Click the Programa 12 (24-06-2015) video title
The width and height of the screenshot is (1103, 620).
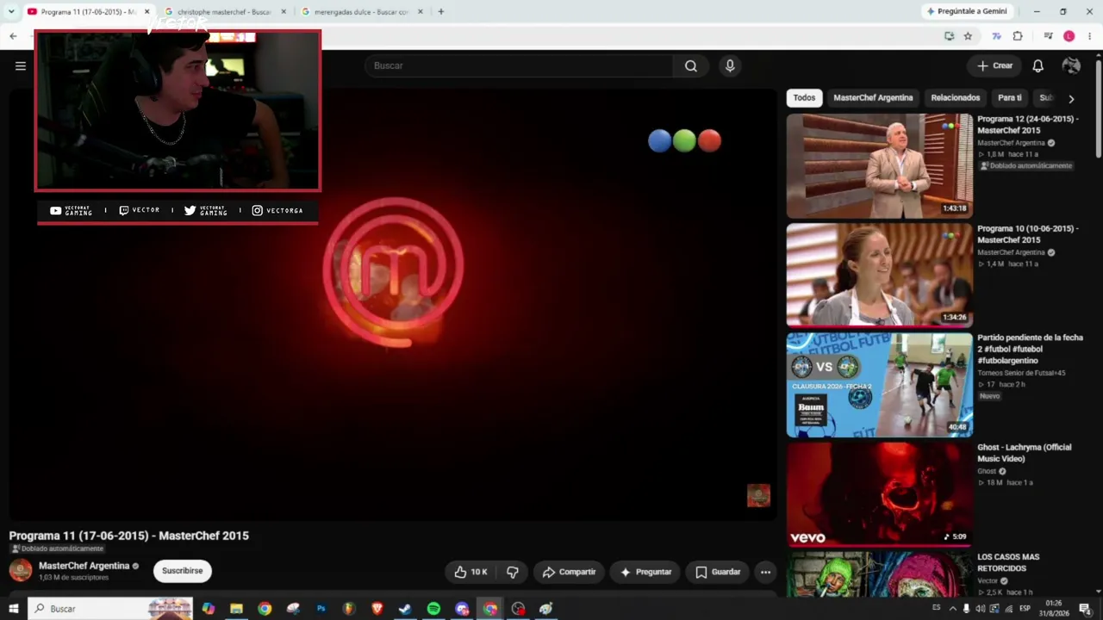(x=1028, y=125)
